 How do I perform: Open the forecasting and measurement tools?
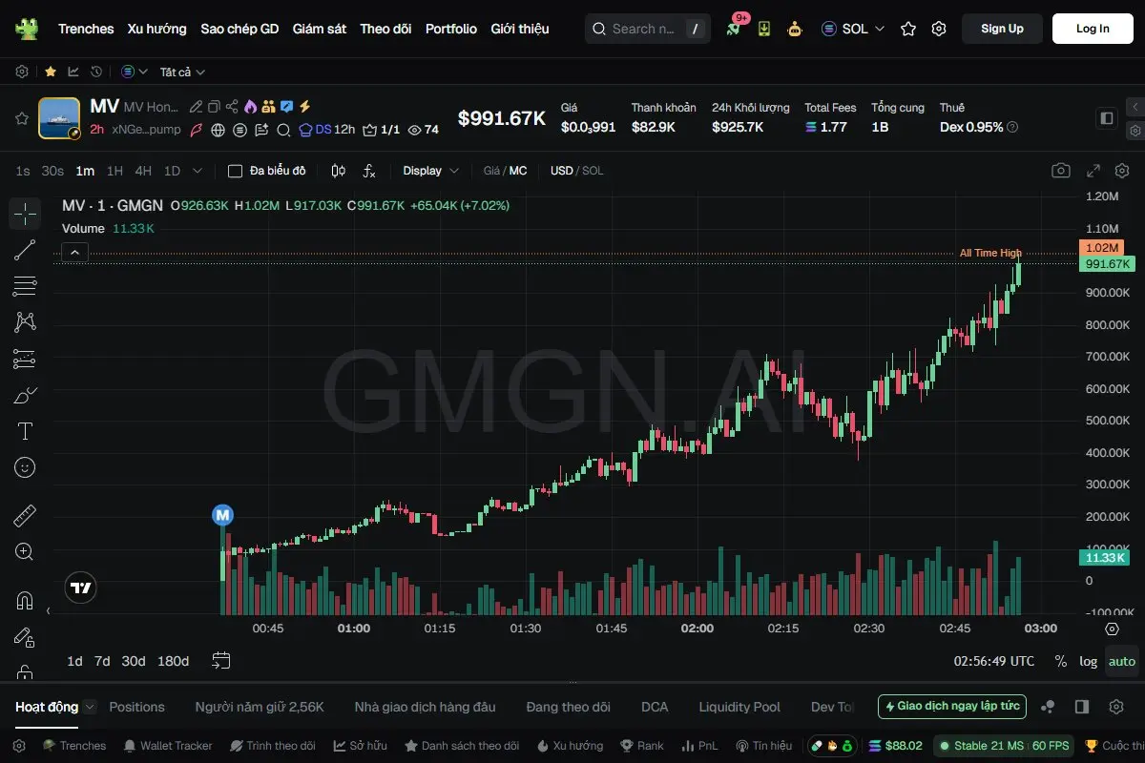point(25,359)
